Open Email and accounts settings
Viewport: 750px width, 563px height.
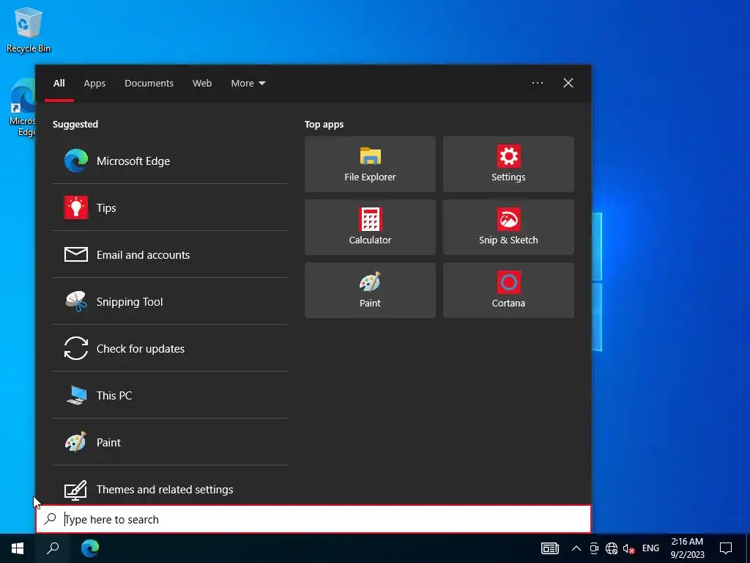point(170,254)
